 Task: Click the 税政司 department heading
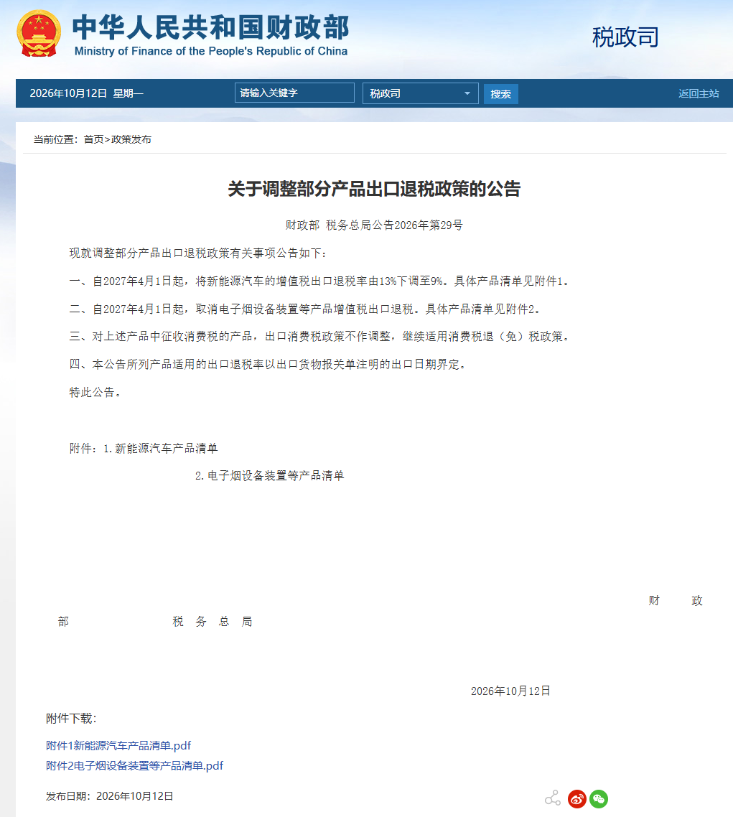625,37
